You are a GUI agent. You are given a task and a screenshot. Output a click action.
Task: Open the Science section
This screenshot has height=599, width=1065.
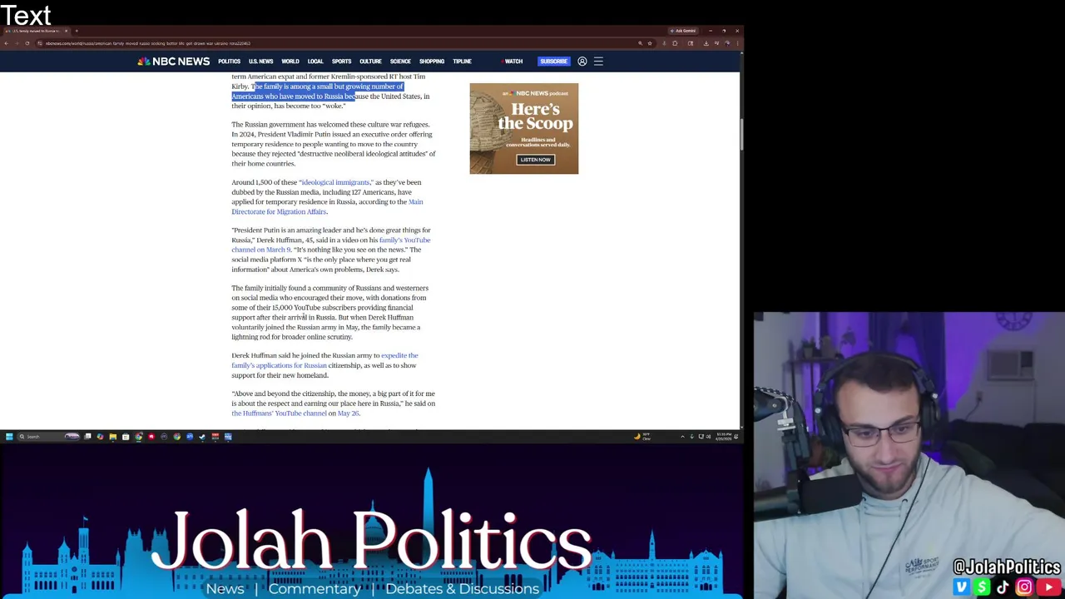400,62
